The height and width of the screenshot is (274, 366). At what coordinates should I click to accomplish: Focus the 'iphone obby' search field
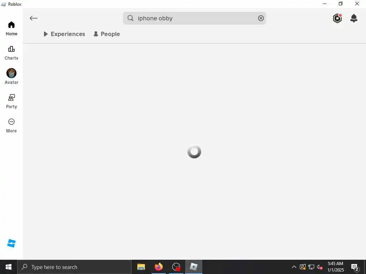coord(194,18)
